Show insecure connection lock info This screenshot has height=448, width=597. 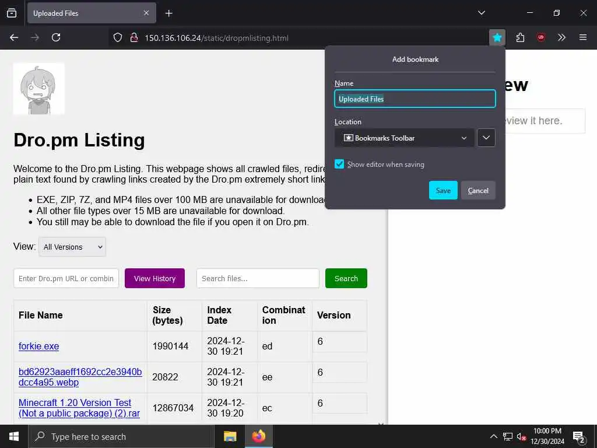tap(134, 37)
